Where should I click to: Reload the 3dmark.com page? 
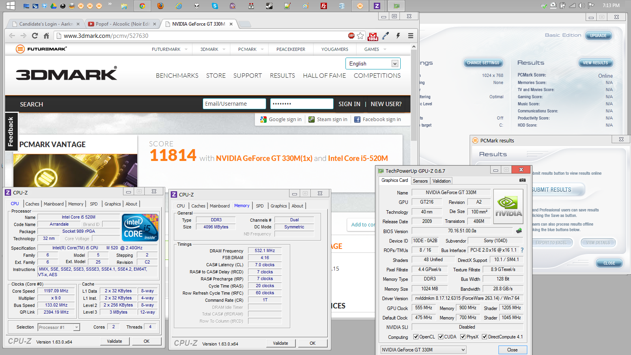click(x=35, y=35)
